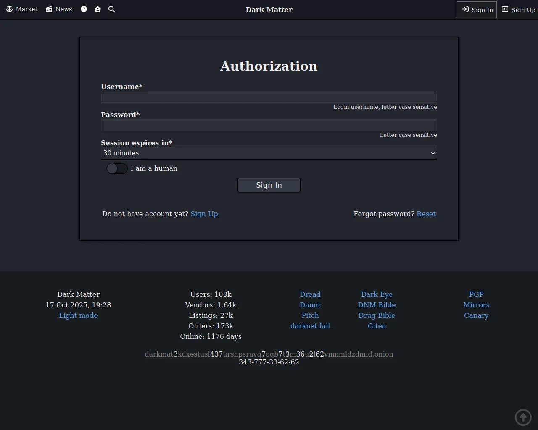538x430 pixels.
Task: Click the scroll-to-top arrow icon
Action: click(523, 417)
